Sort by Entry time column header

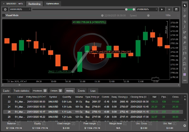(36, 97)
